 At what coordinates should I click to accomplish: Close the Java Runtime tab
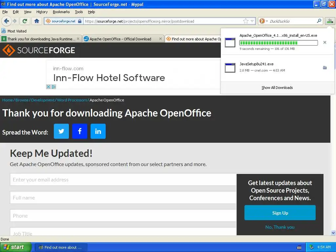click(x=78, y=39)
